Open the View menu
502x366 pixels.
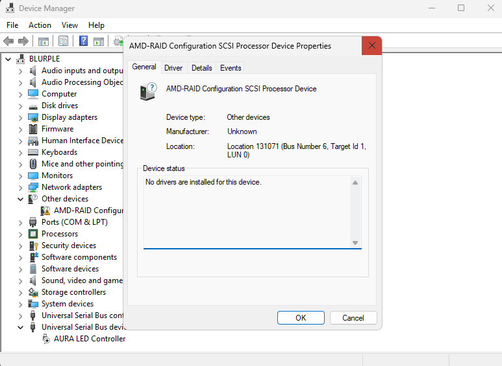pyautogui.click(x=69, y=25)
